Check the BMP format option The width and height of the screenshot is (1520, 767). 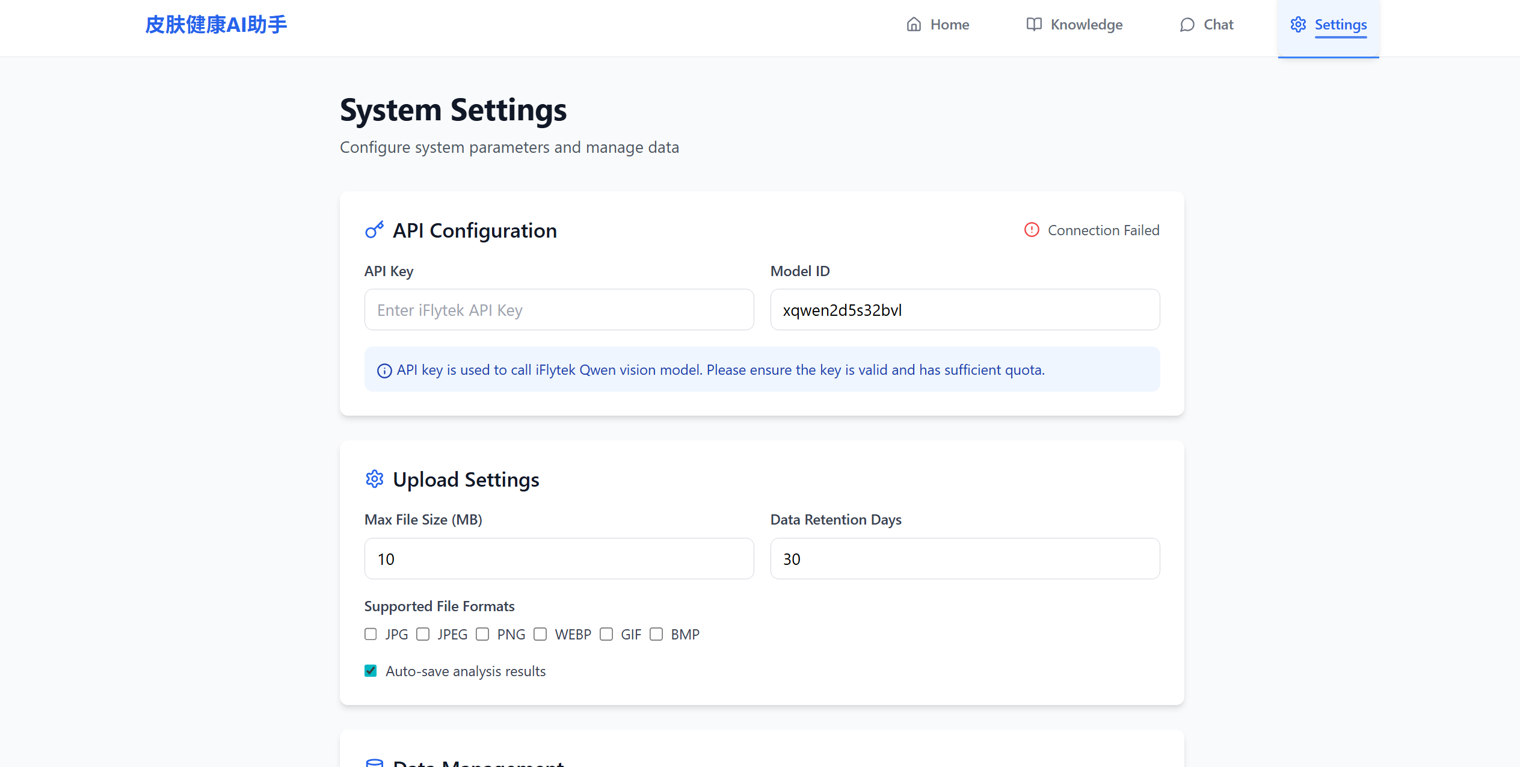[656, 635]
